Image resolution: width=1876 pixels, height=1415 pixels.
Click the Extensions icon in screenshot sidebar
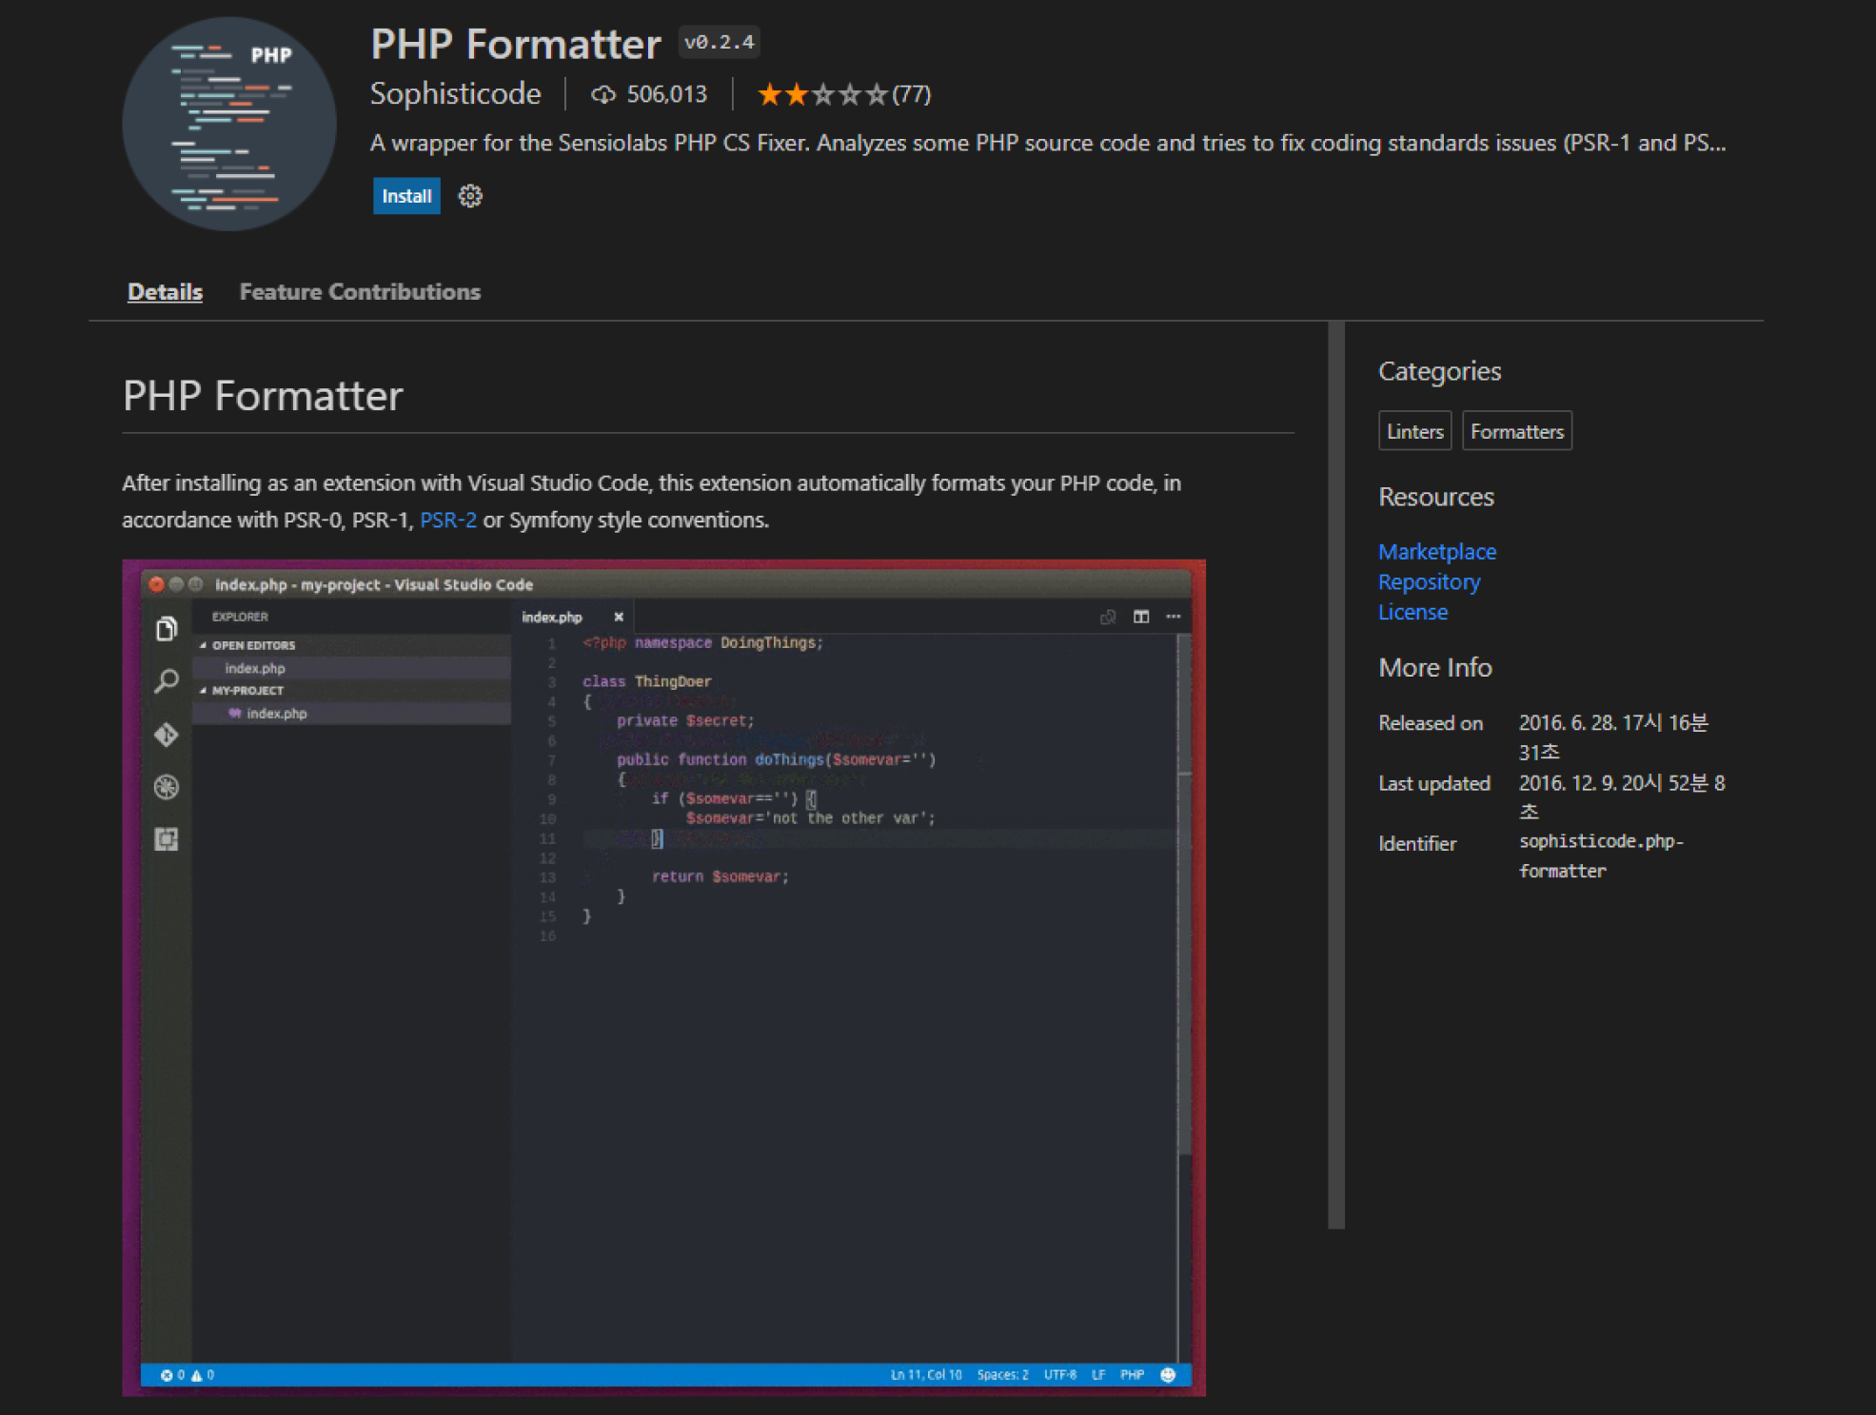[167, 838]
